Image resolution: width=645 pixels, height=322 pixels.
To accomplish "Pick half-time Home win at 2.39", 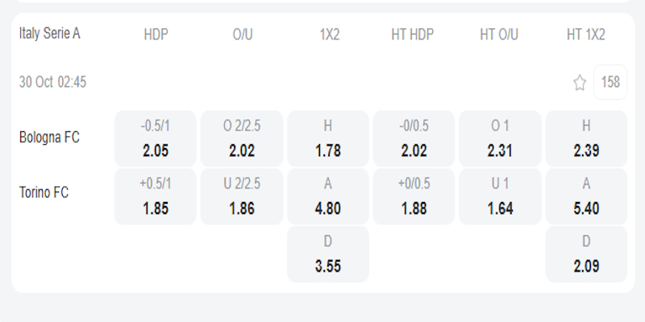I will click(586, 138).
